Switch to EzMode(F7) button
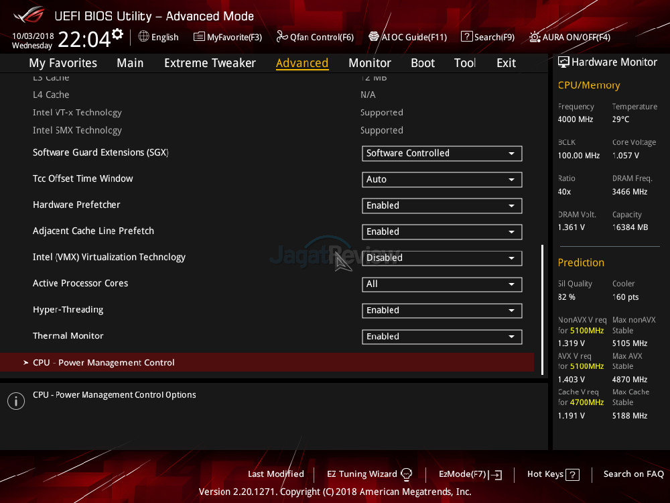670x503 pixels. [470, 474]
